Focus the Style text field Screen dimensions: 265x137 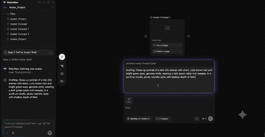pyautogui.click(x=128, y=108)
